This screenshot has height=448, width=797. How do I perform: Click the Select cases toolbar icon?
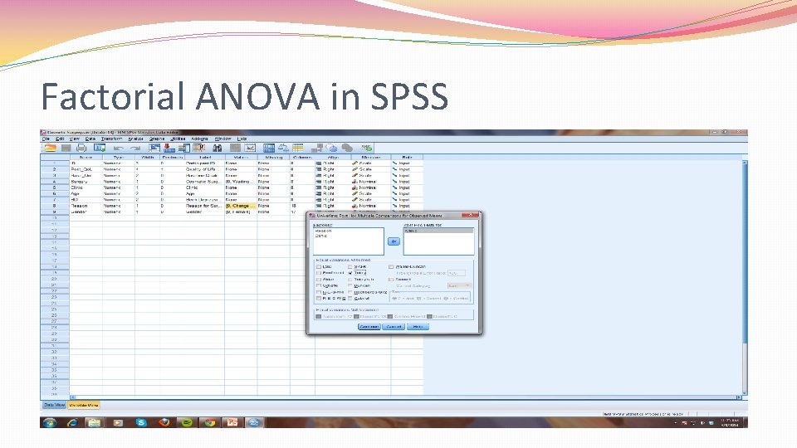[298, 148]
